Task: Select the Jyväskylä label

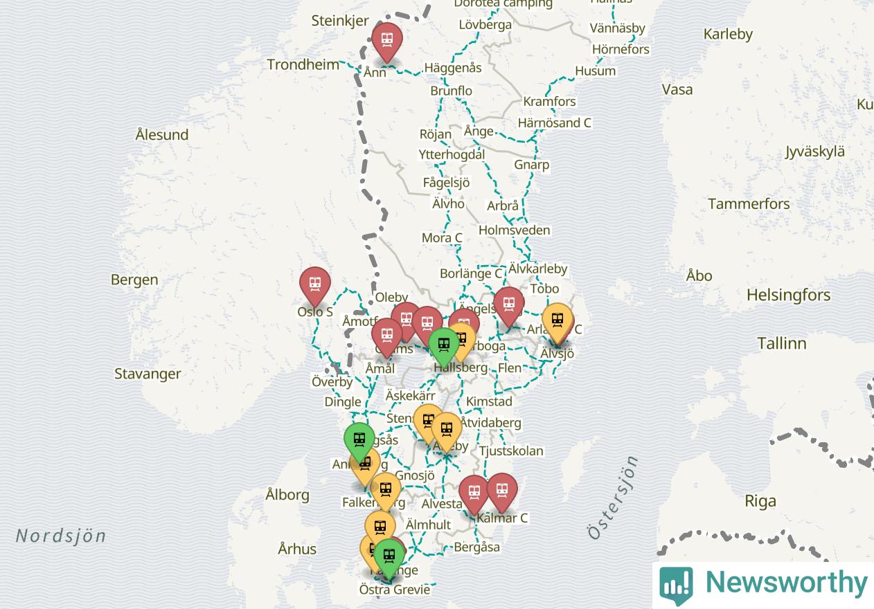Action: tap(815, 152)
